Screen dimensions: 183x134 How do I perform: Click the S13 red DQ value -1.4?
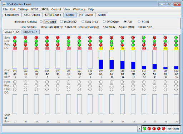[x=144, y=48]
